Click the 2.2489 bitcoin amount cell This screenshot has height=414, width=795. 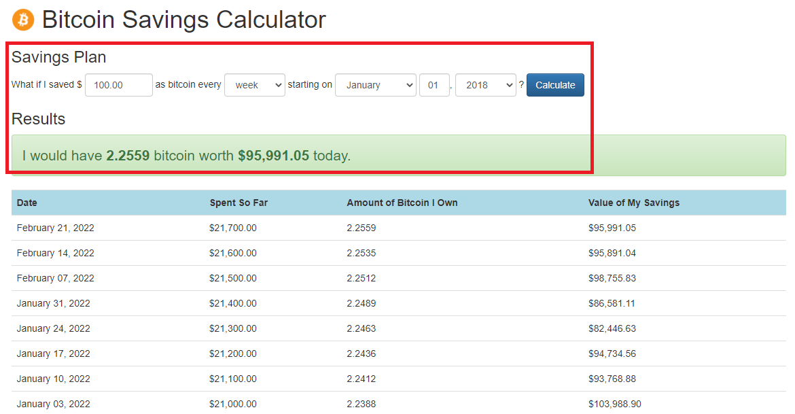point(361,303)
